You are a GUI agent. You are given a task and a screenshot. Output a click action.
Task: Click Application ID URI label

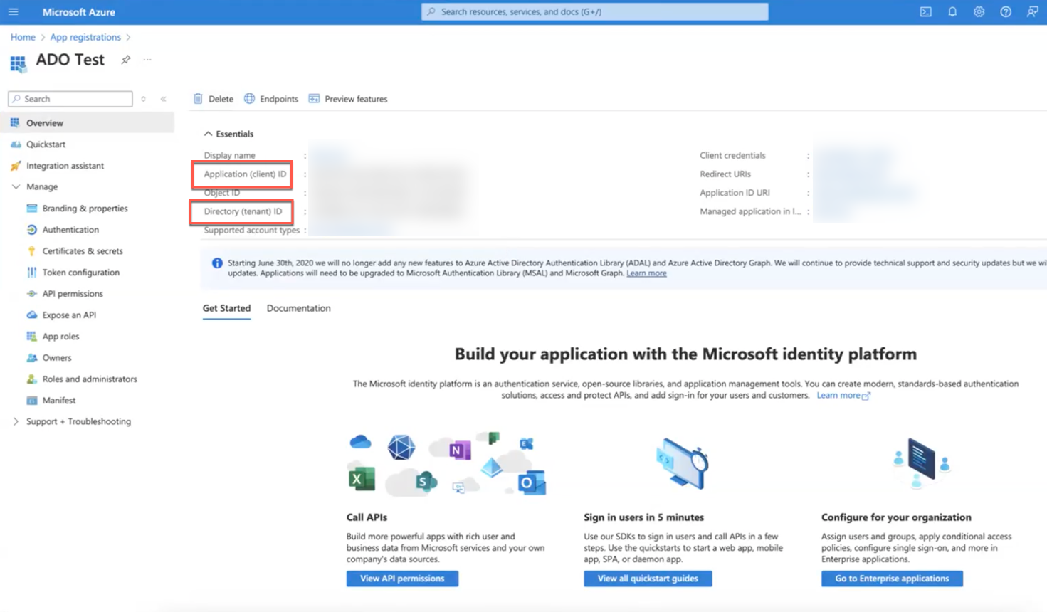pos(735,193)
